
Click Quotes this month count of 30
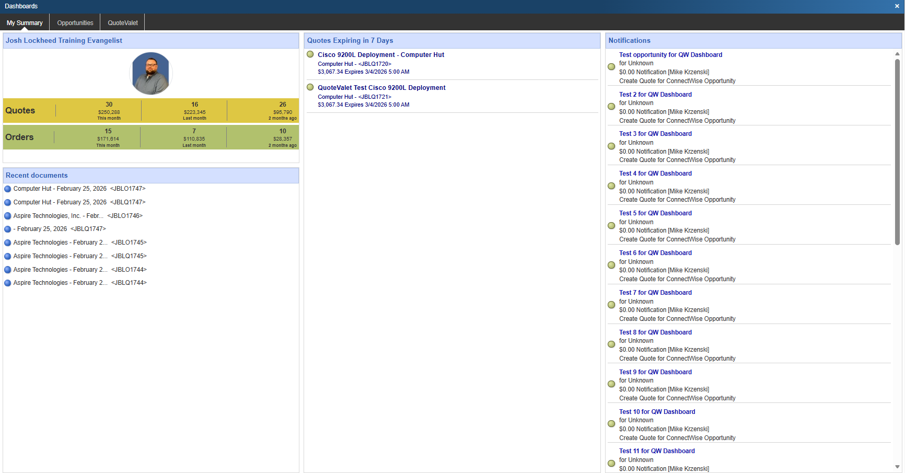[x=109, y=105]
